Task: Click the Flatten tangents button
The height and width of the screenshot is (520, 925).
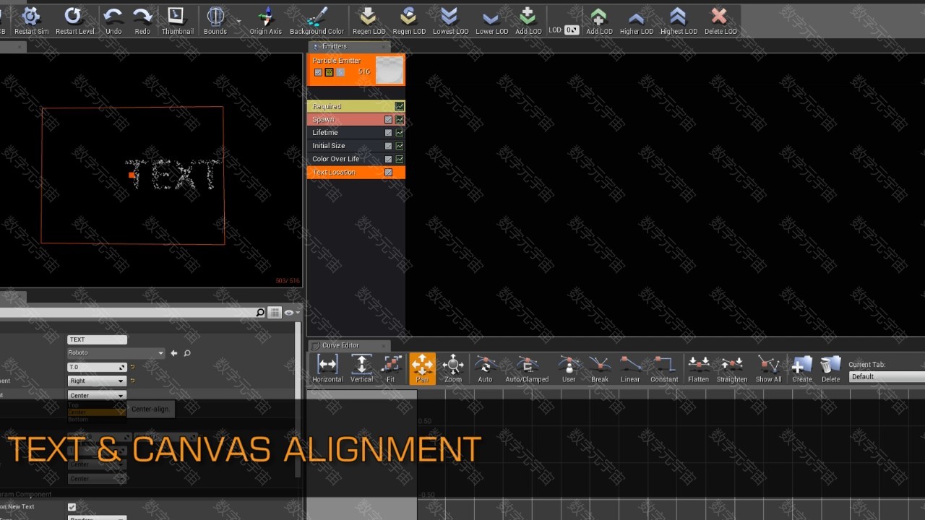Action: (698, 369)
